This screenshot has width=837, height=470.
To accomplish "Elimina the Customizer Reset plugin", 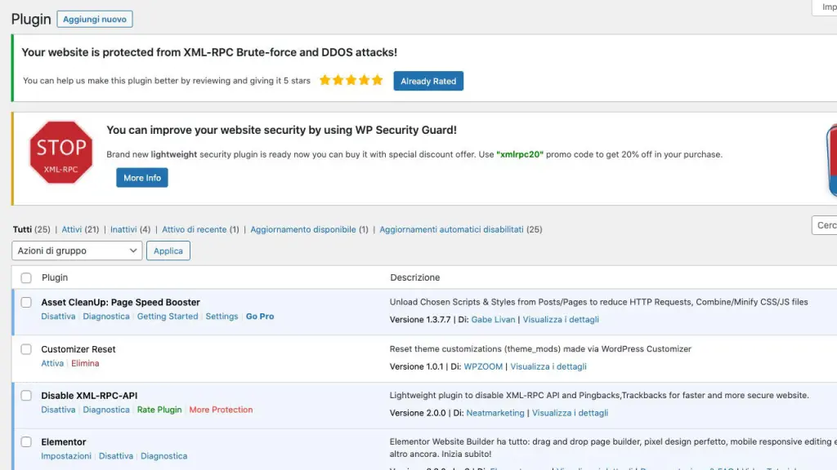I will click(x=85, y=363).
